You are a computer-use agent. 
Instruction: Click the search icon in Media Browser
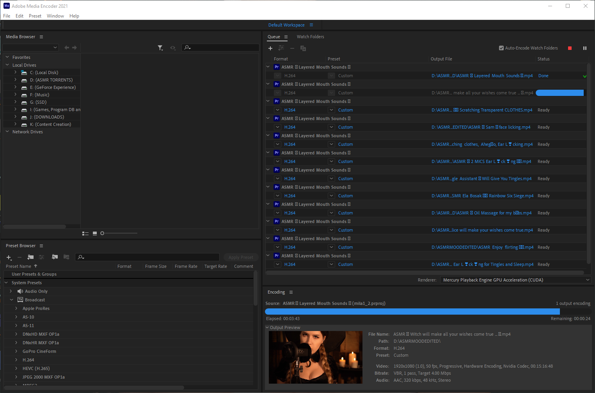[x=187, y=48]
